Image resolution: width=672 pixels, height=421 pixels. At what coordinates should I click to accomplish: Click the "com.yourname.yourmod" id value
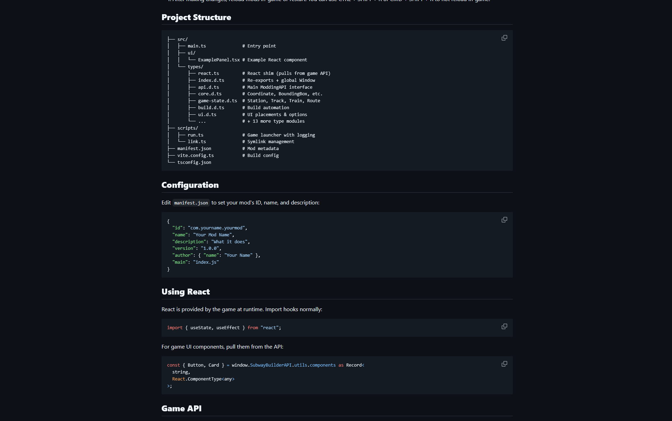[217, 228]
